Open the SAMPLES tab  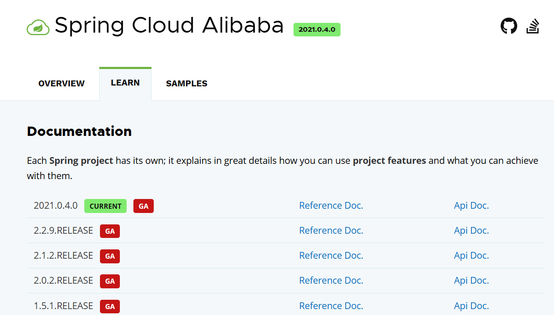tap(187, 83)
